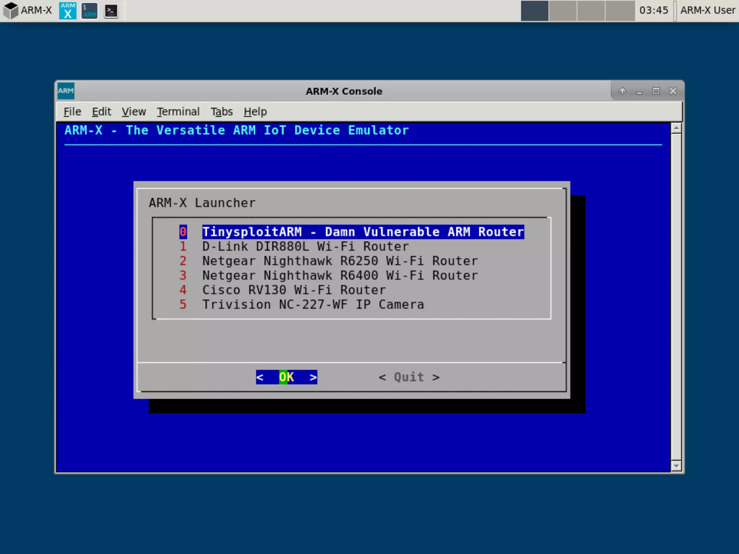739x554 pixels.
Task: Open the File menu
Action: [72, 112]
